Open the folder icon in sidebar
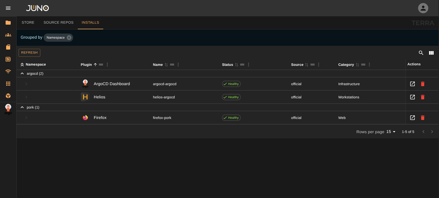The image size is (439, 198). 8,23
